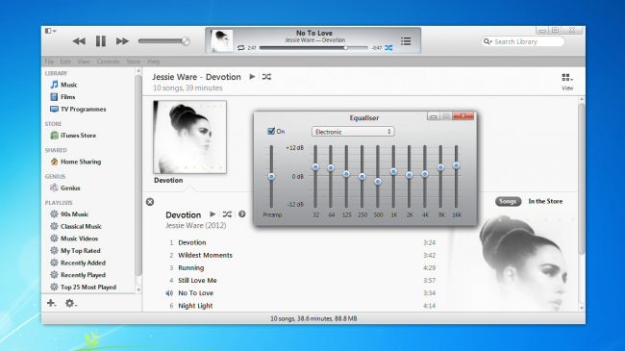Skip forward to next track
This screenshot has height=351, width=625.
pos(122,41)
